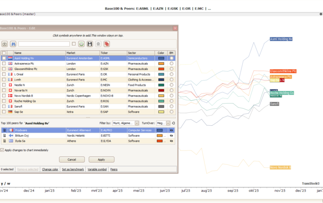Click the grayed trash can delete icon
Viewport: 323px width, 203px height.
coord(98,44)
